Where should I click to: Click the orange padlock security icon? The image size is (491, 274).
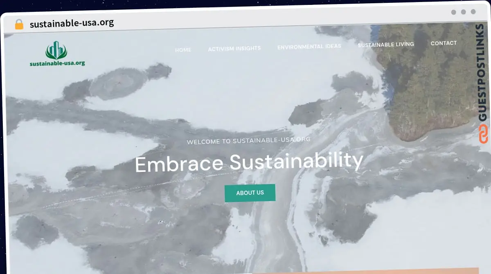tap(19, 24)
